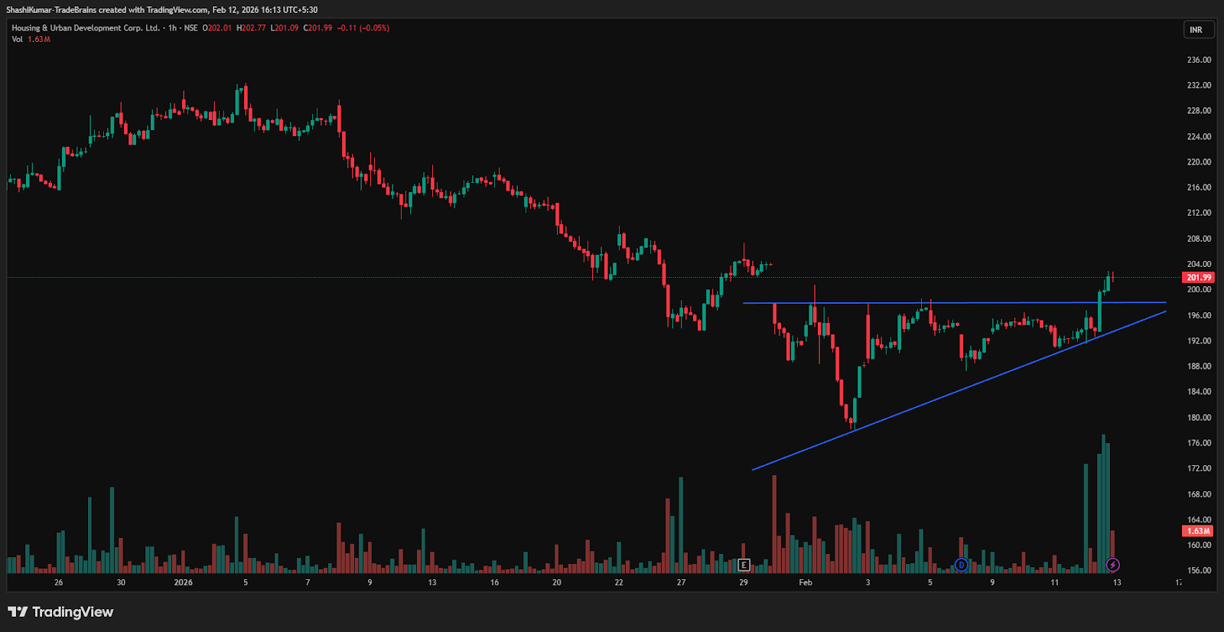Click the Vol indicator legend label
Viewport: 1224px width, 632px height.
click(18, 39)
